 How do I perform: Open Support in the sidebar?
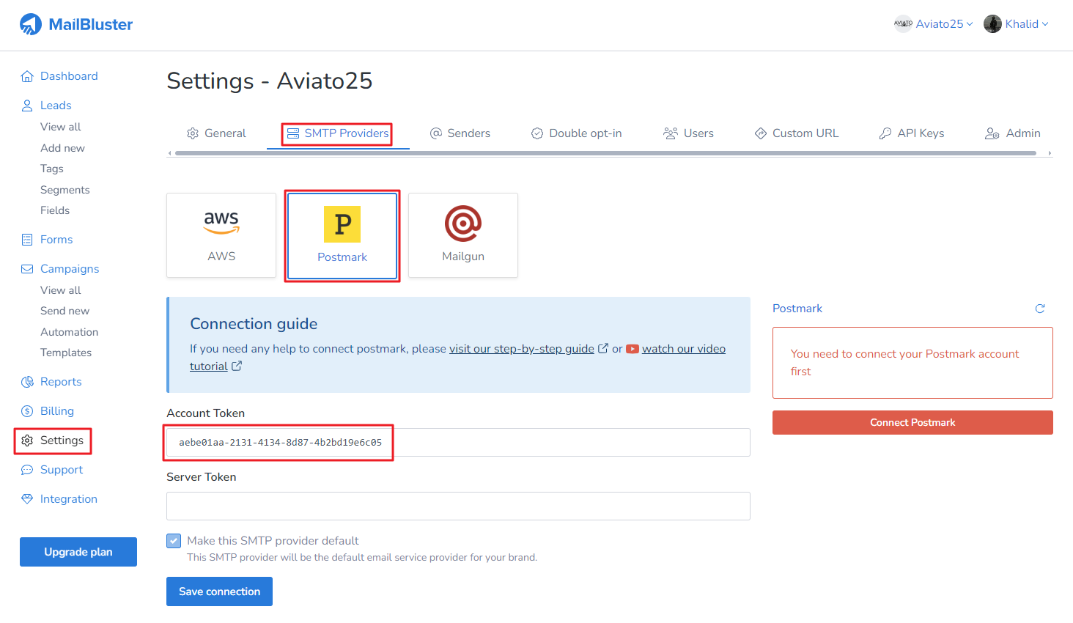pos(62,470)
